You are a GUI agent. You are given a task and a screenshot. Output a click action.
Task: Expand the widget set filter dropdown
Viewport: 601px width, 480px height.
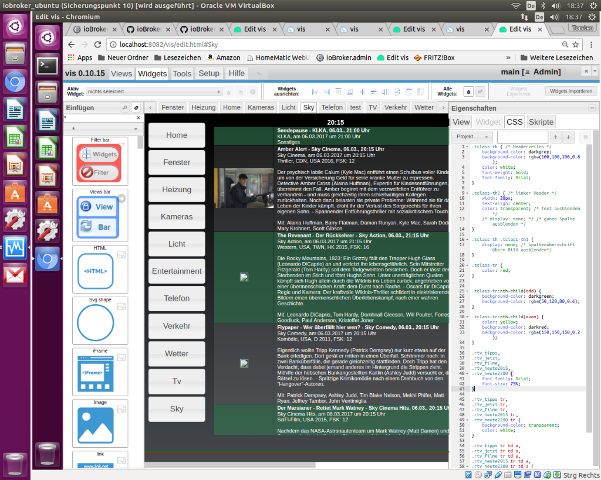104,129
